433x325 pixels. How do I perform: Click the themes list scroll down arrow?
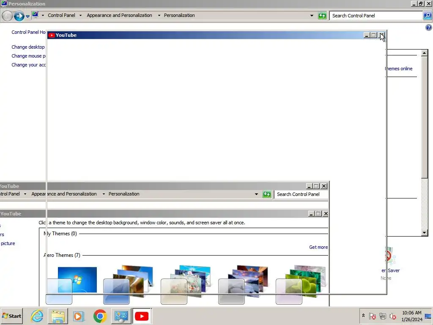(x=425, y=233)
